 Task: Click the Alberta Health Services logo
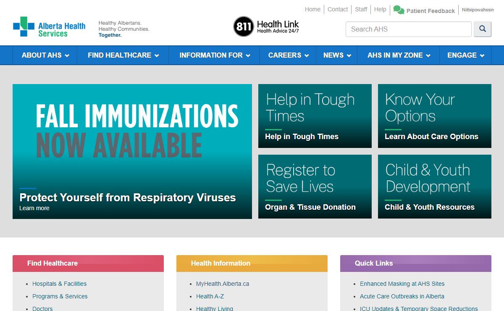(49, 27)
